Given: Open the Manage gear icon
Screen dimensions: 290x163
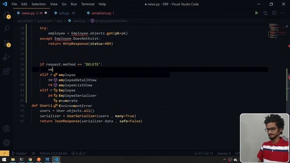Looking at the screenshot, I should [6, 143].
